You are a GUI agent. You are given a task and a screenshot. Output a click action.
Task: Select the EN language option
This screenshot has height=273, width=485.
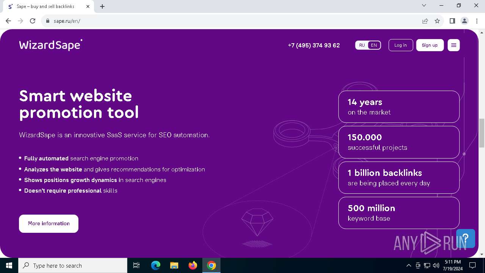point(374,45)
